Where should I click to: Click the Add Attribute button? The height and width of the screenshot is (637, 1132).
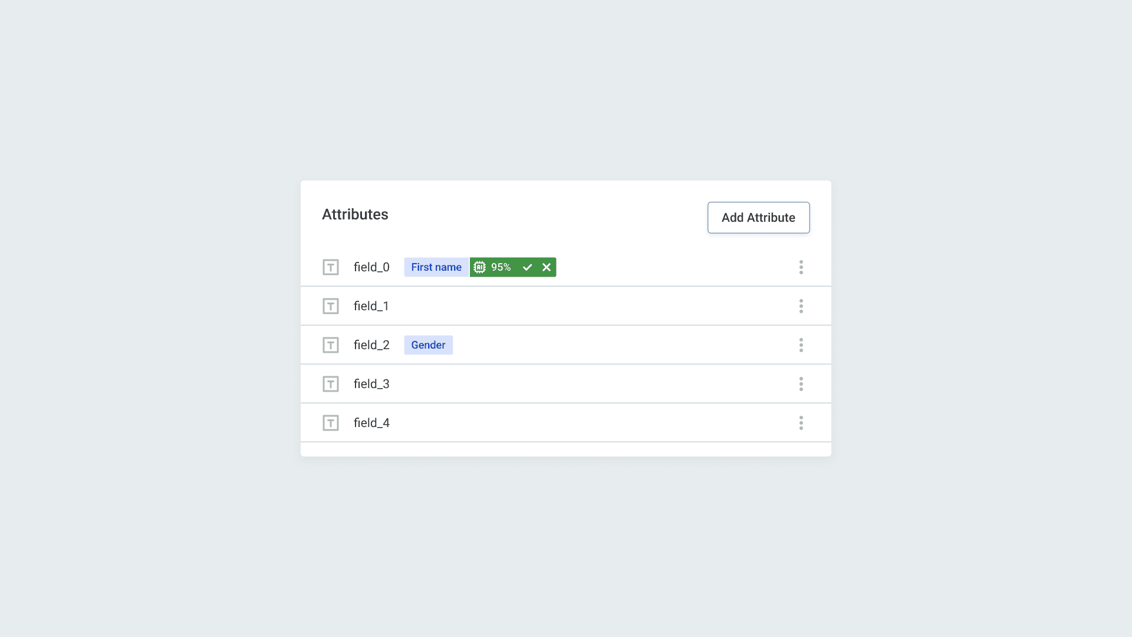pos(758,218)
